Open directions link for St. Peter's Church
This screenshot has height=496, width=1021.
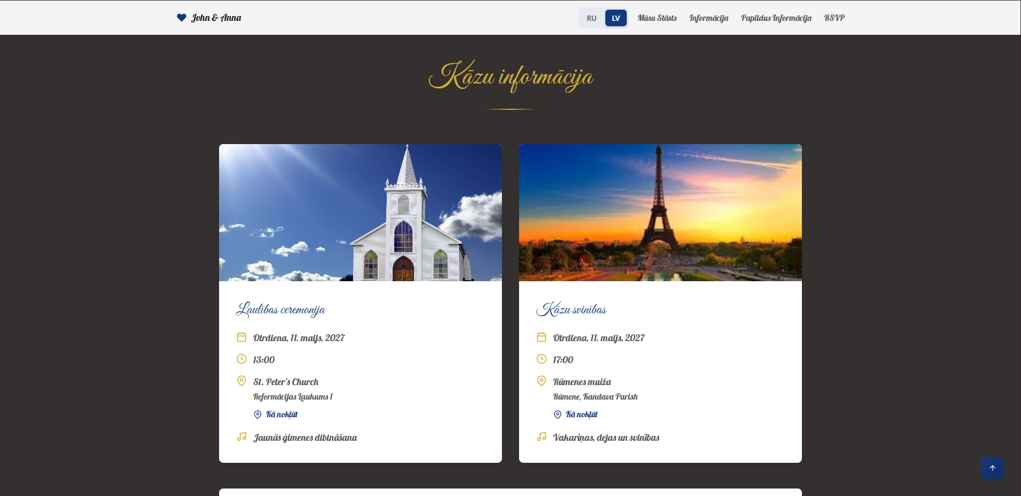(281, 415)
